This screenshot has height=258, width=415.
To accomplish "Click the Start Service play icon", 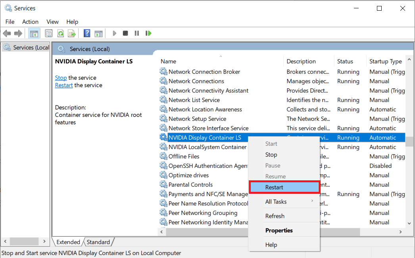I will 114,33.
